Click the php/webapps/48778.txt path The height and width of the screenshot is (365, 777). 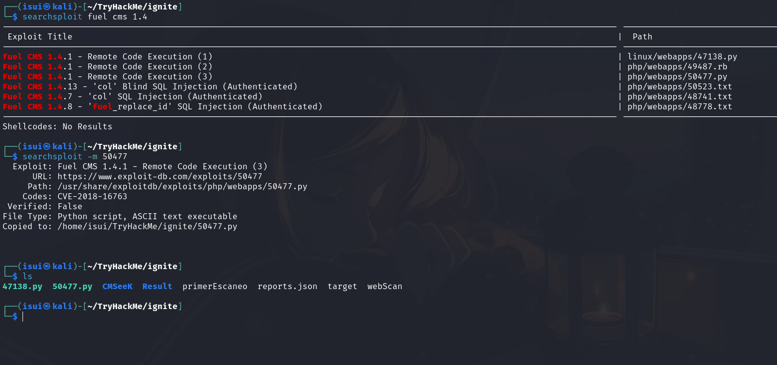tap(680, 106)
